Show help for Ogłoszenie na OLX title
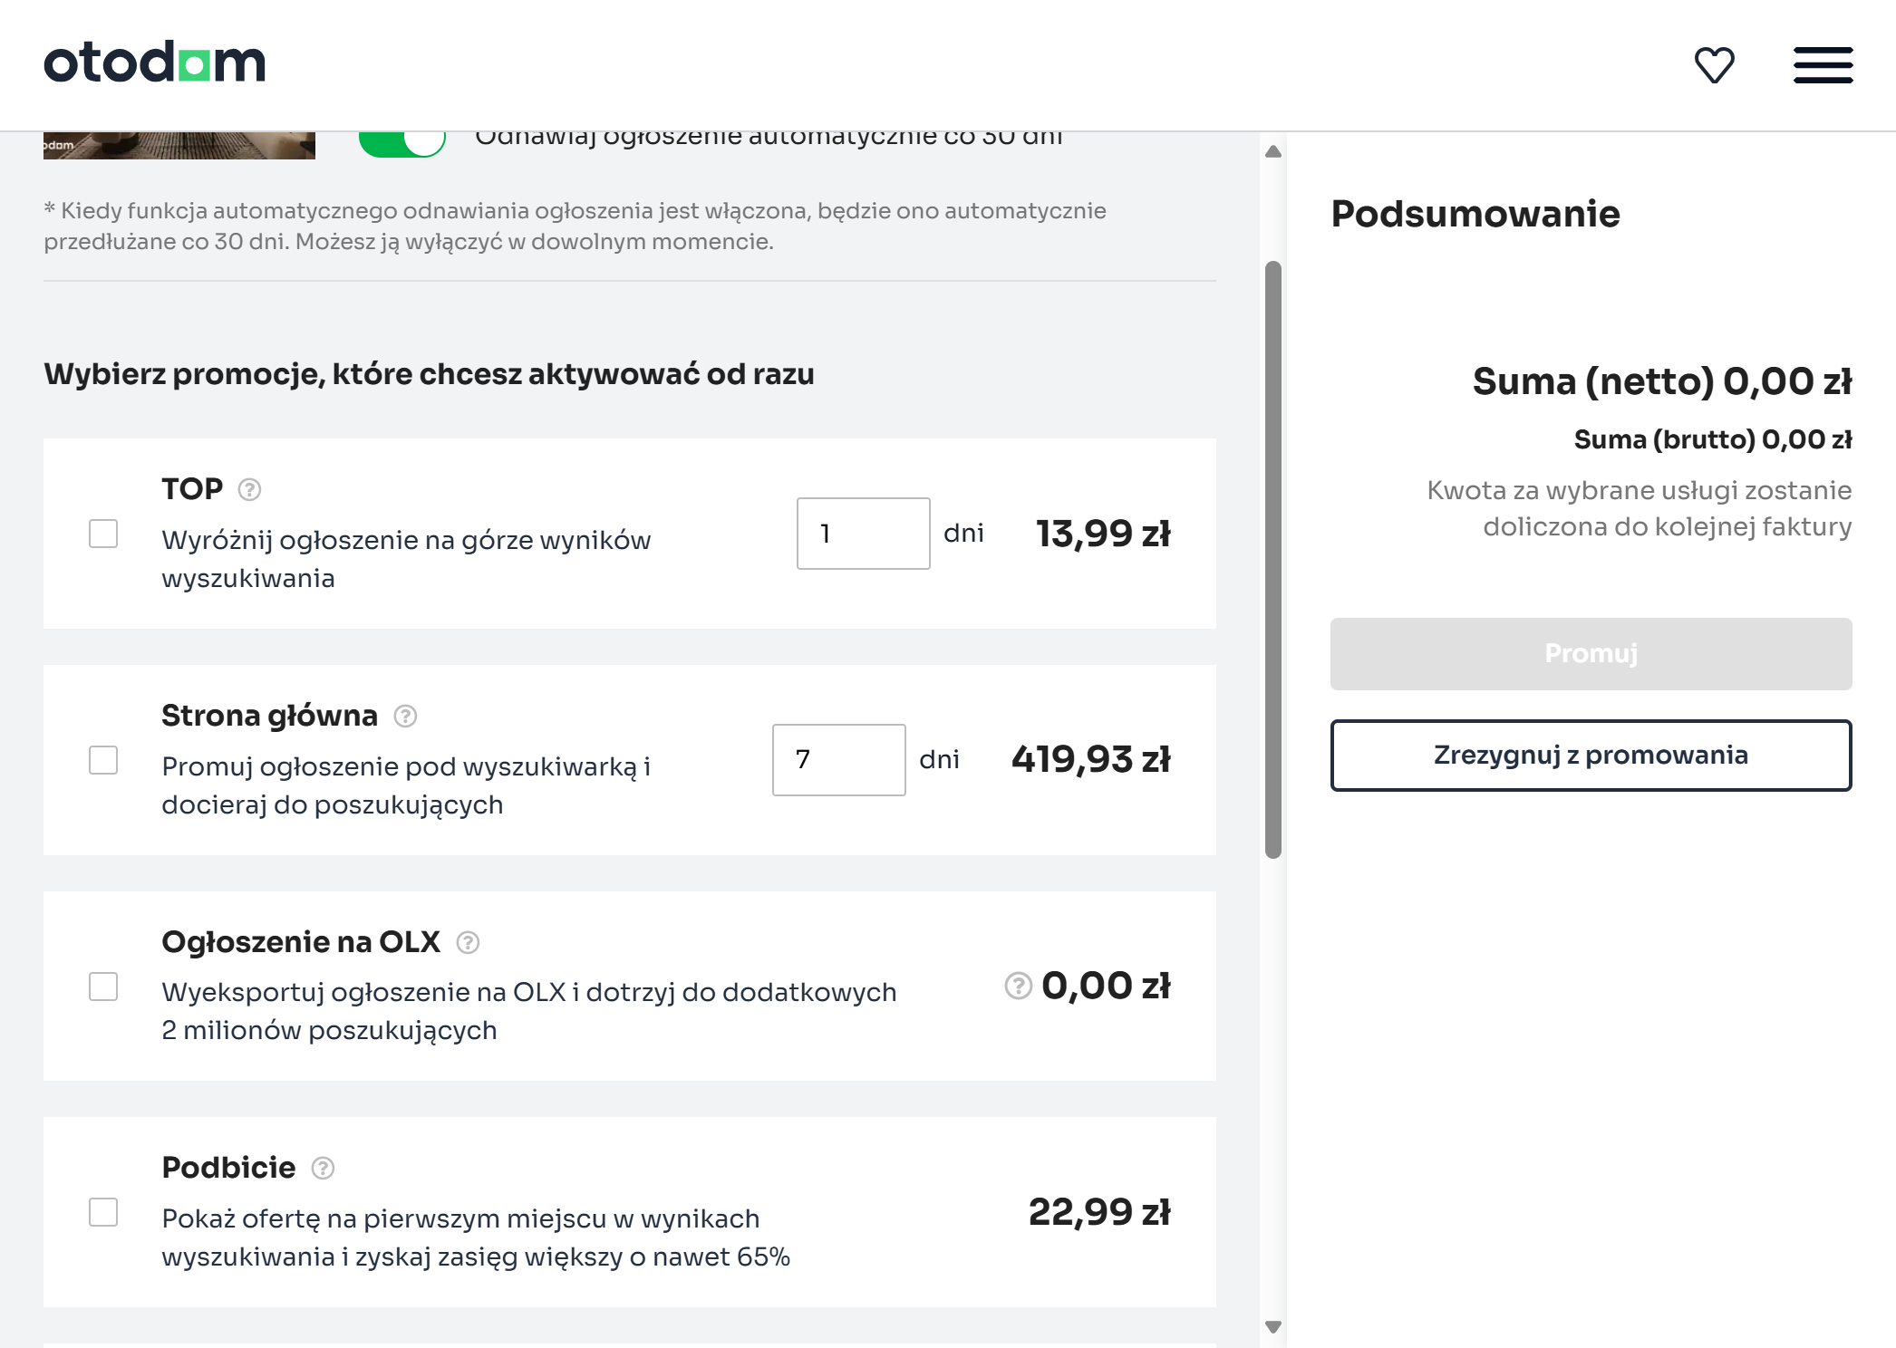Screen dimensions: 1896x1348 (x=468, y=943)
